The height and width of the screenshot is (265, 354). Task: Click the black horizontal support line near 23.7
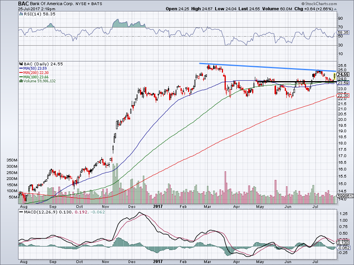[297, 82]
